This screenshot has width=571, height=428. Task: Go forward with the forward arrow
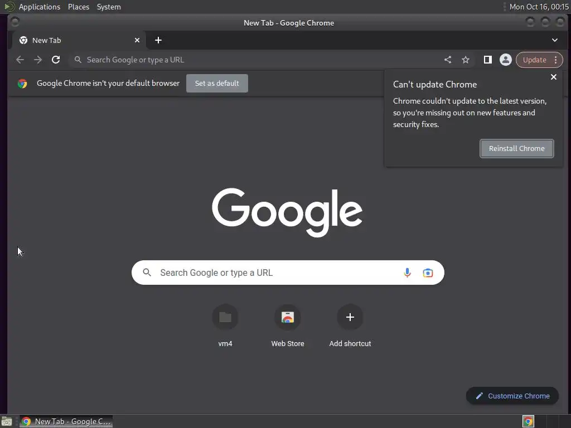38,60
